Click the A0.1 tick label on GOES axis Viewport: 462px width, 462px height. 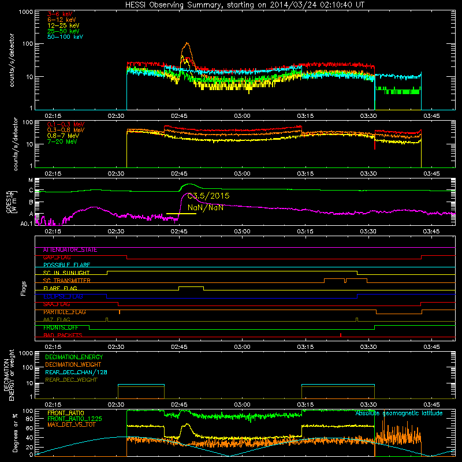click(26, 224)
